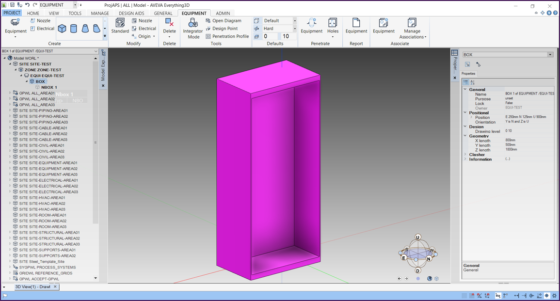Expand the Clasher property category
The image size is (560, 301).
point(465,155)
